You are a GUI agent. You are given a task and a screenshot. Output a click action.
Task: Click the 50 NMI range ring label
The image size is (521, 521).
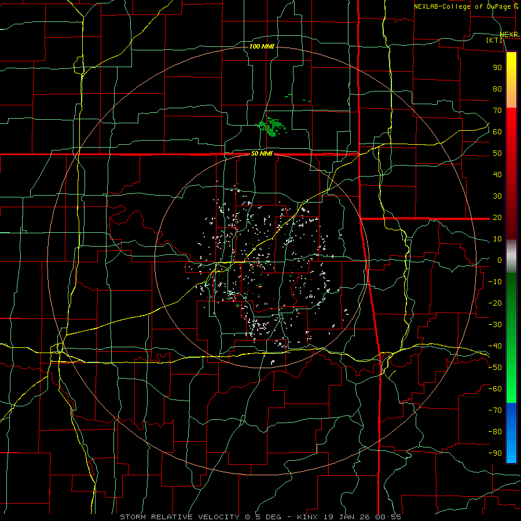click(262, 153)
